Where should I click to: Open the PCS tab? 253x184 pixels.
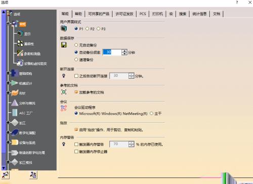[x=143, y=14]
